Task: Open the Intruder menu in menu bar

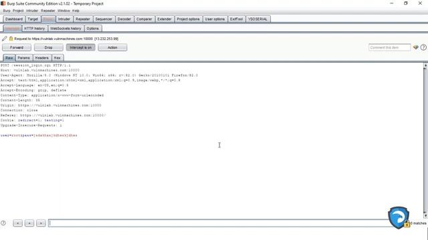Action: coord(32,11)
